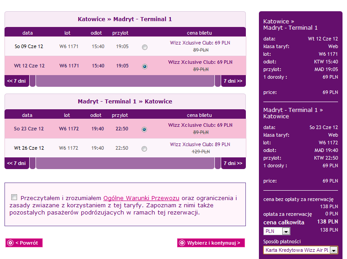Go forward 7 days for Katowice–Madryt flights

233,81
